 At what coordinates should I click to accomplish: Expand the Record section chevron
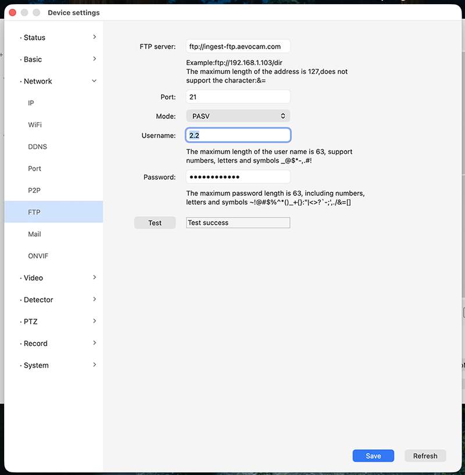94,344
